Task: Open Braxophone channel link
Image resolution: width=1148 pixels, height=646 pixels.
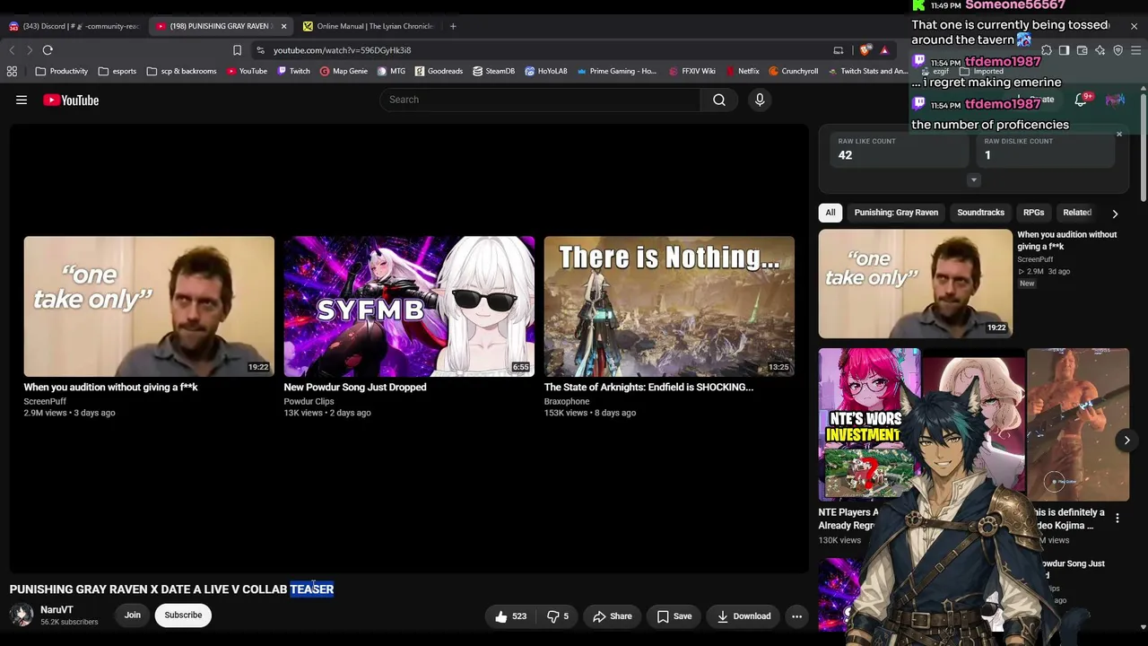Action: click(567, 402)
